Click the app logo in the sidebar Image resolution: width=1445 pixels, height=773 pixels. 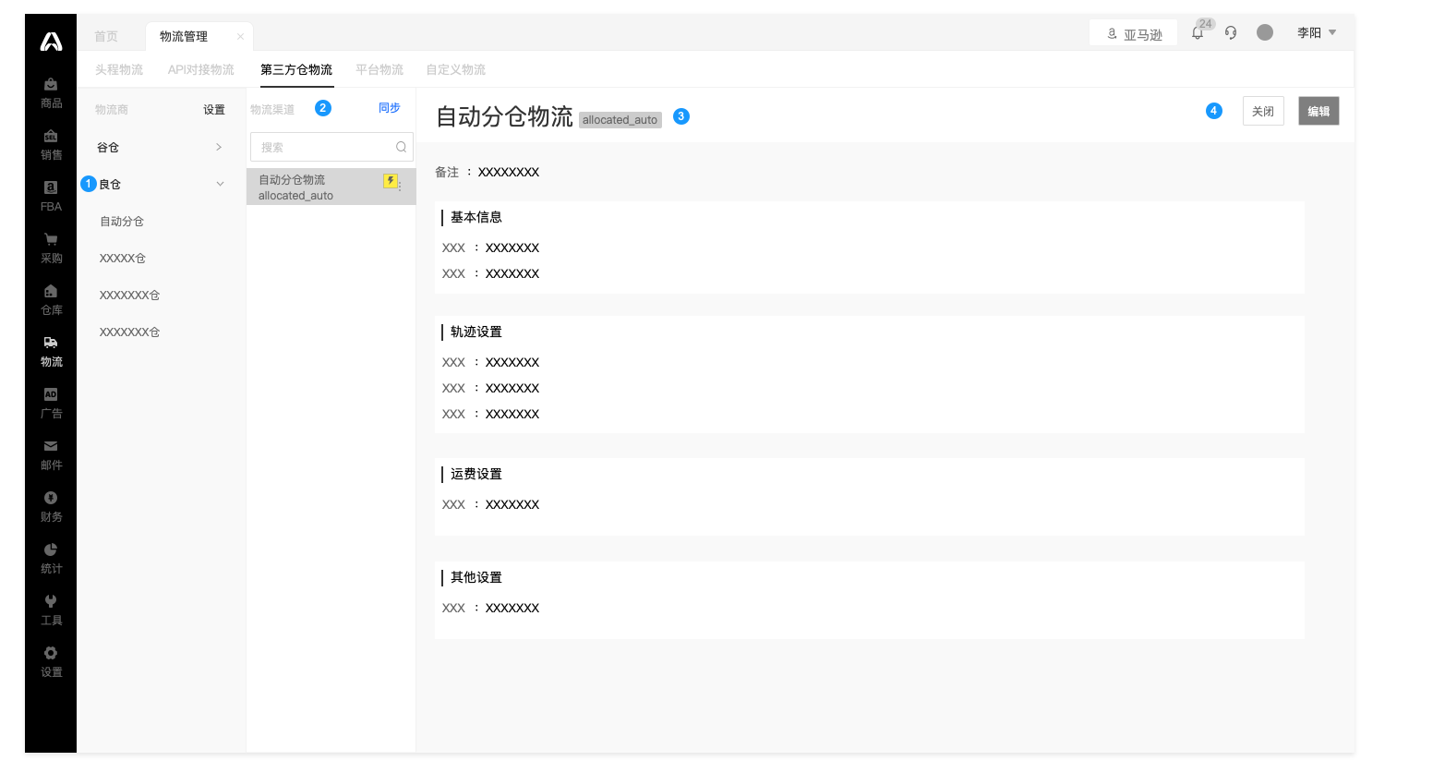[x=51, y=42]
